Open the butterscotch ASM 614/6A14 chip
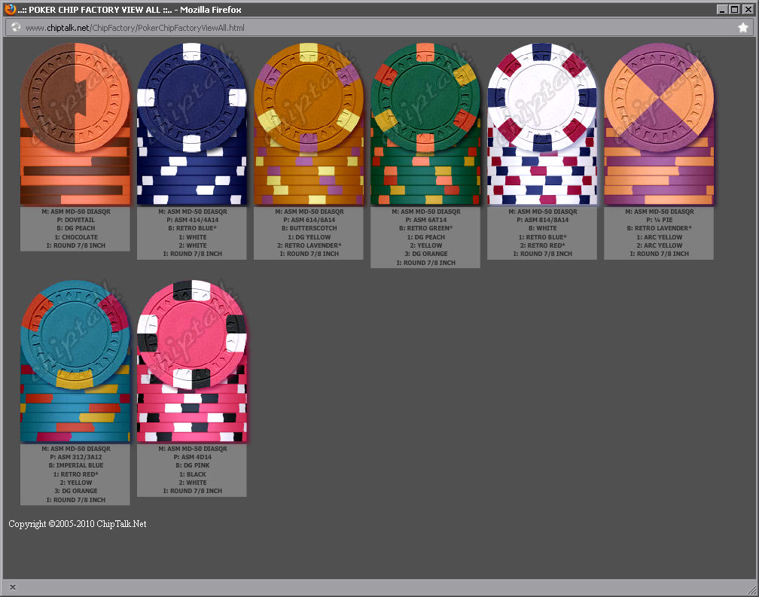This screenshot has width=759, height=597. click(308, 124)
